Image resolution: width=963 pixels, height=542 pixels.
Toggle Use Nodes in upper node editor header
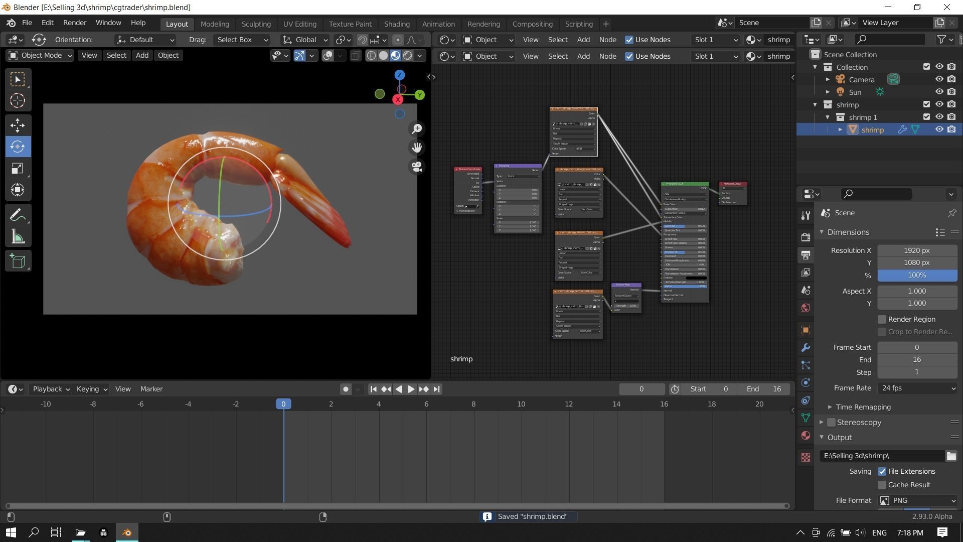[629, 40]
